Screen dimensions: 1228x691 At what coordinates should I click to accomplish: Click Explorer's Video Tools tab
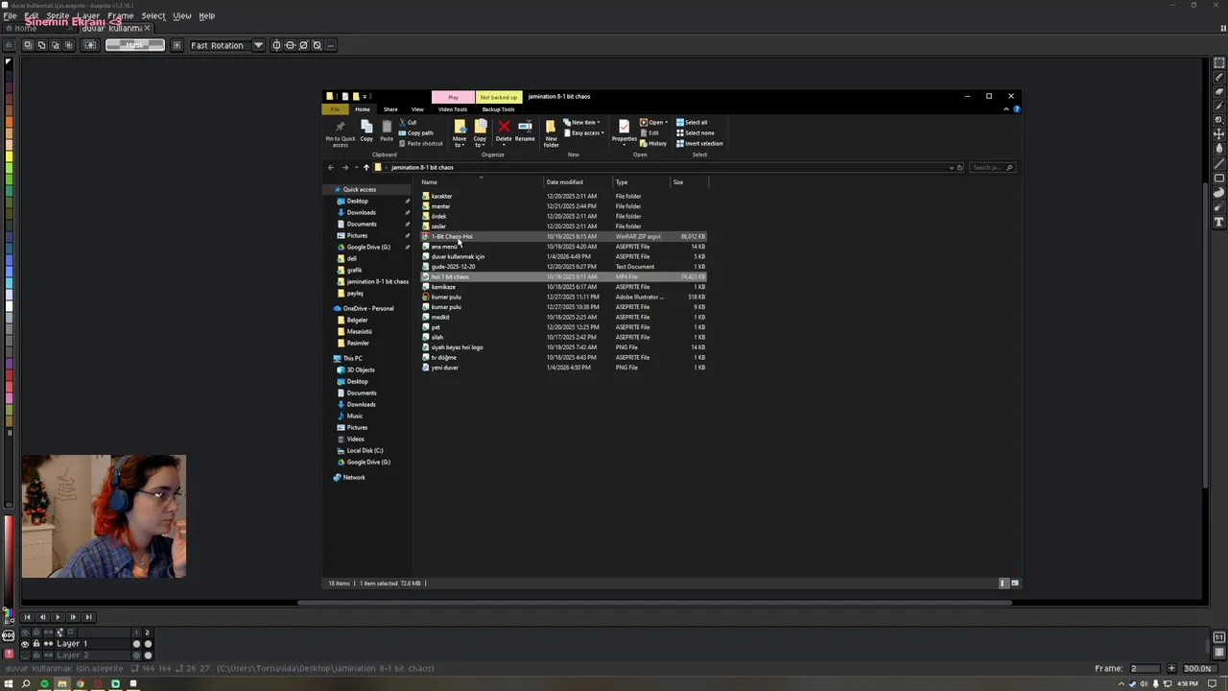point(453,109)
